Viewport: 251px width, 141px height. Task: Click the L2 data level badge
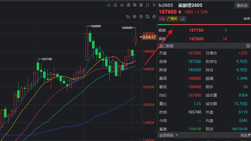pyautogui.click(x=183, y=19)
